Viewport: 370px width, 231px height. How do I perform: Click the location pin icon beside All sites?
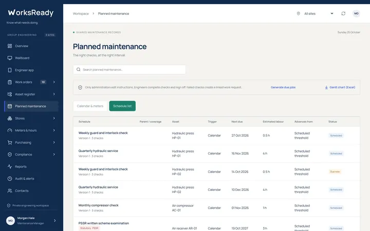pos(298,13)
